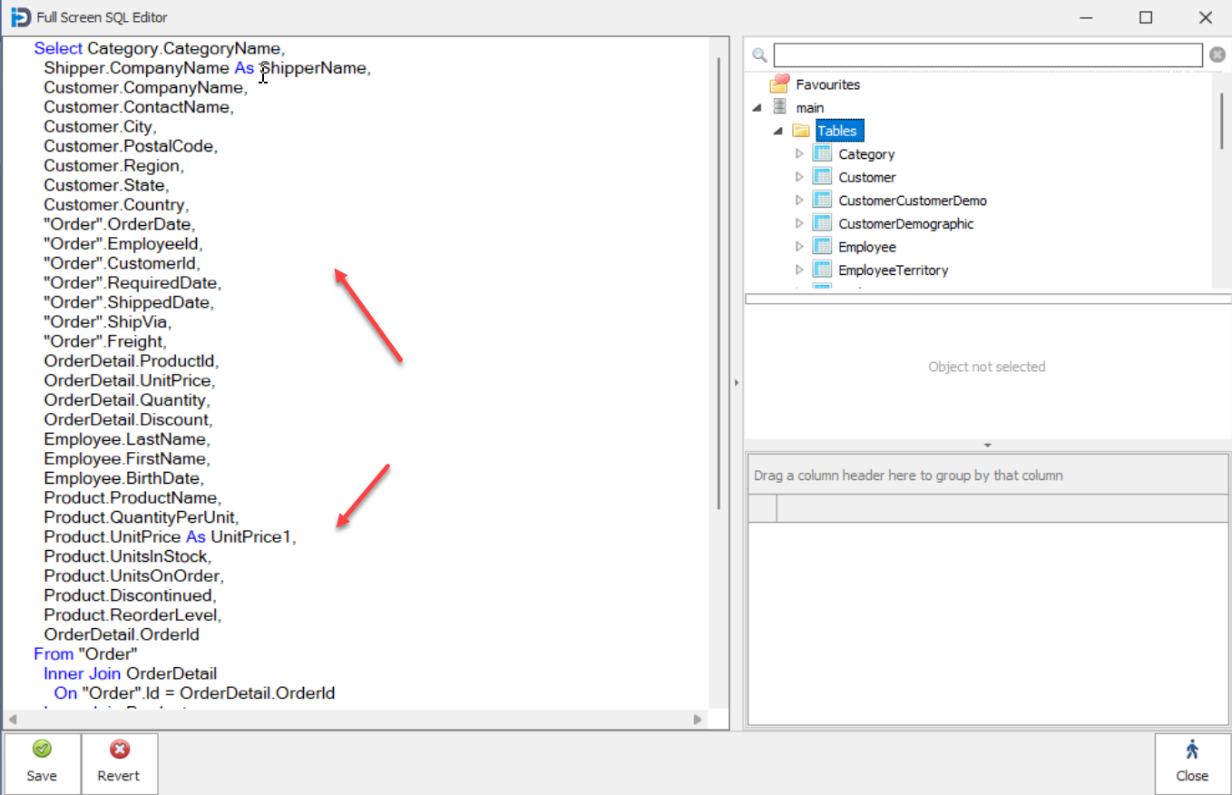Click the Tables folder icon
The height and width of the screenshot is (795, 1232).
(802, 130)
